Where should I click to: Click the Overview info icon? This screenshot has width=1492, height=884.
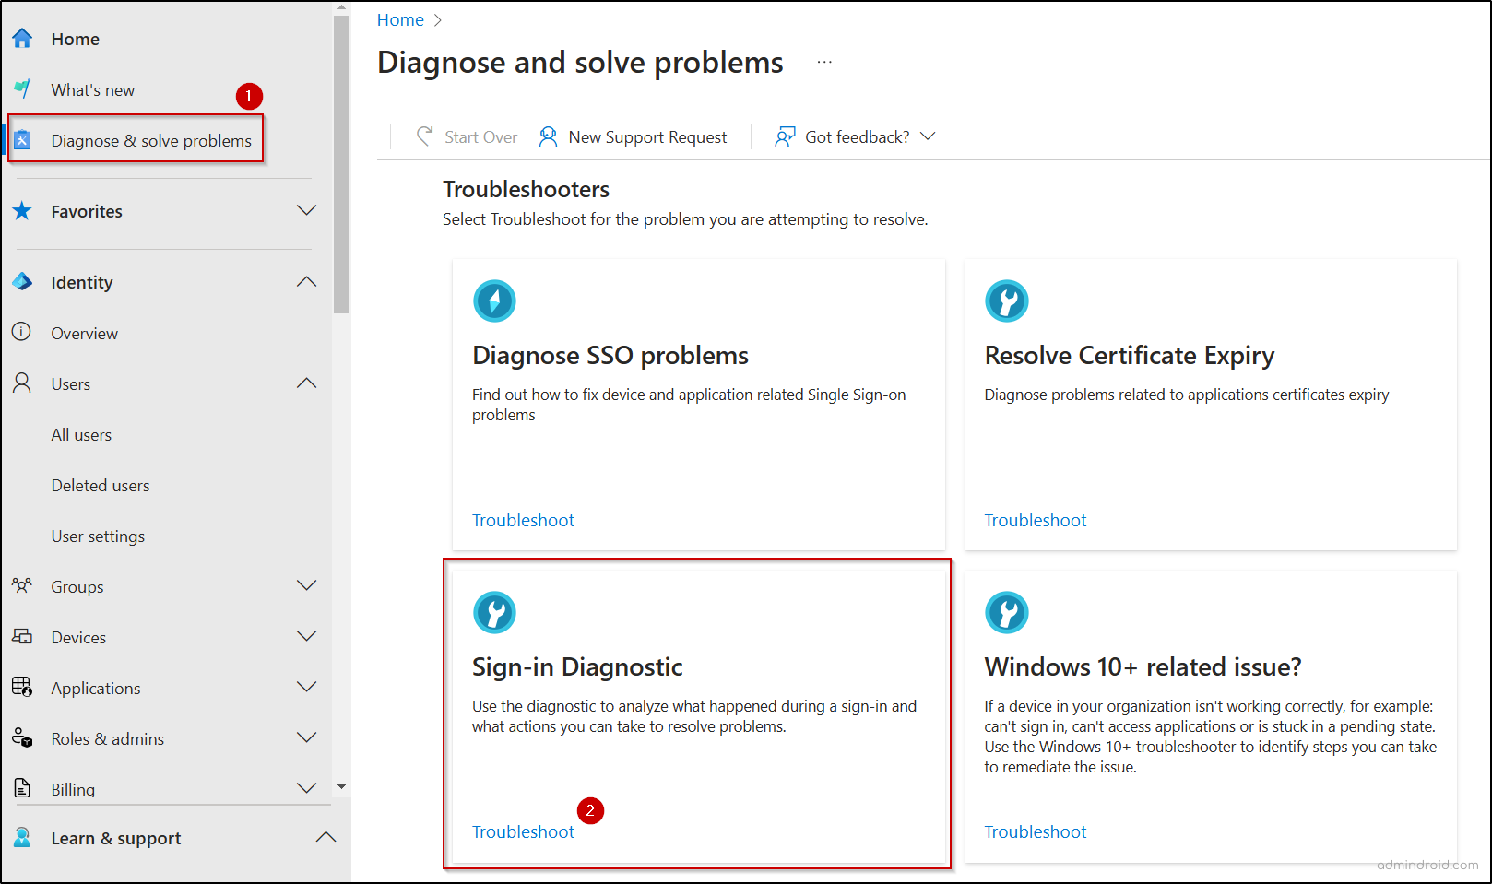click(x=22, y=332)
